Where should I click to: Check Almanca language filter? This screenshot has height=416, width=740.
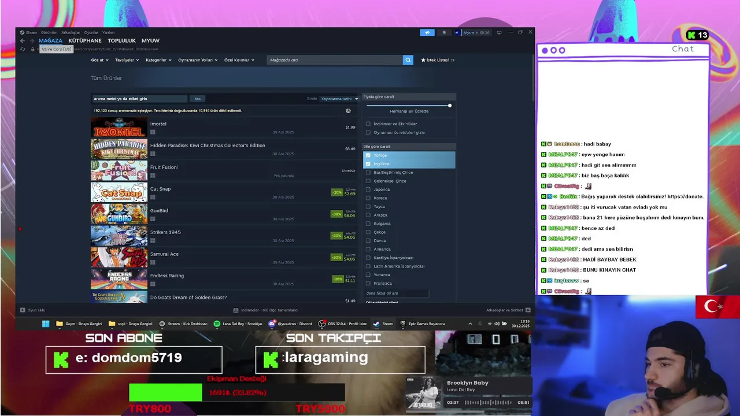pos(368,249)
